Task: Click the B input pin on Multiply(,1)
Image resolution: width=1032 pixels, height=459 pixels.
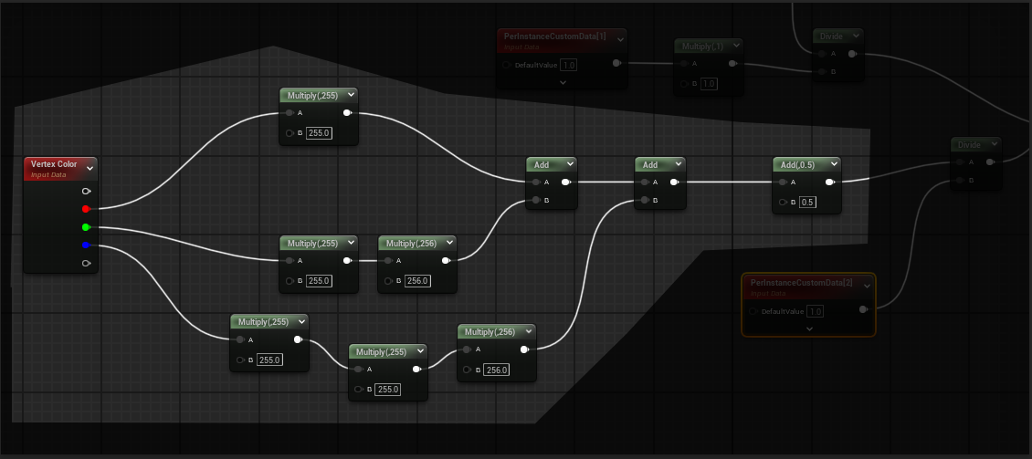Action: click(x=683, y=84)
